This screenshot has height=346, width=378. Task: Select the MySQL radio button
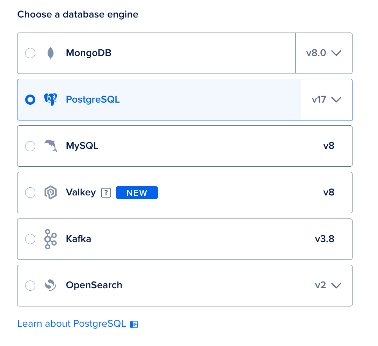(30, 146)
